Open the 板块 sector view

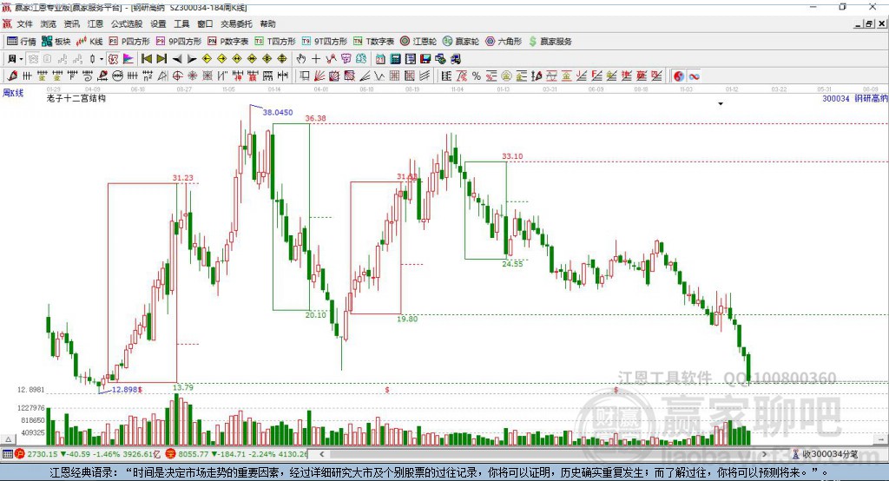(x=56, y=42)
